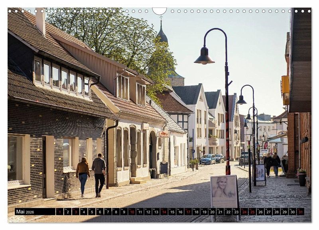Image resolution: width=319 pixels, height=230 pixels.
Task: Choose day 4 in the date strip
Action: (84, 212)
